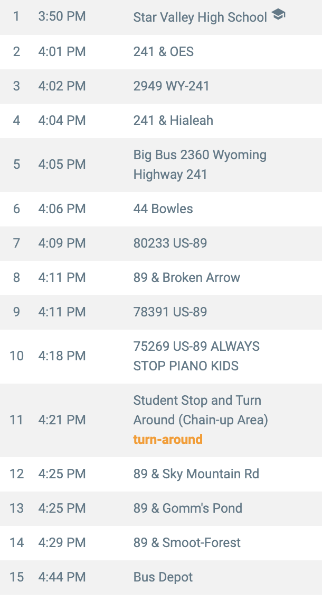The width and height of the screenshot is (322, 600).
Task: Select the ALWAYS STOP PIANO KIDS stop
Action: tap(196, 356)
